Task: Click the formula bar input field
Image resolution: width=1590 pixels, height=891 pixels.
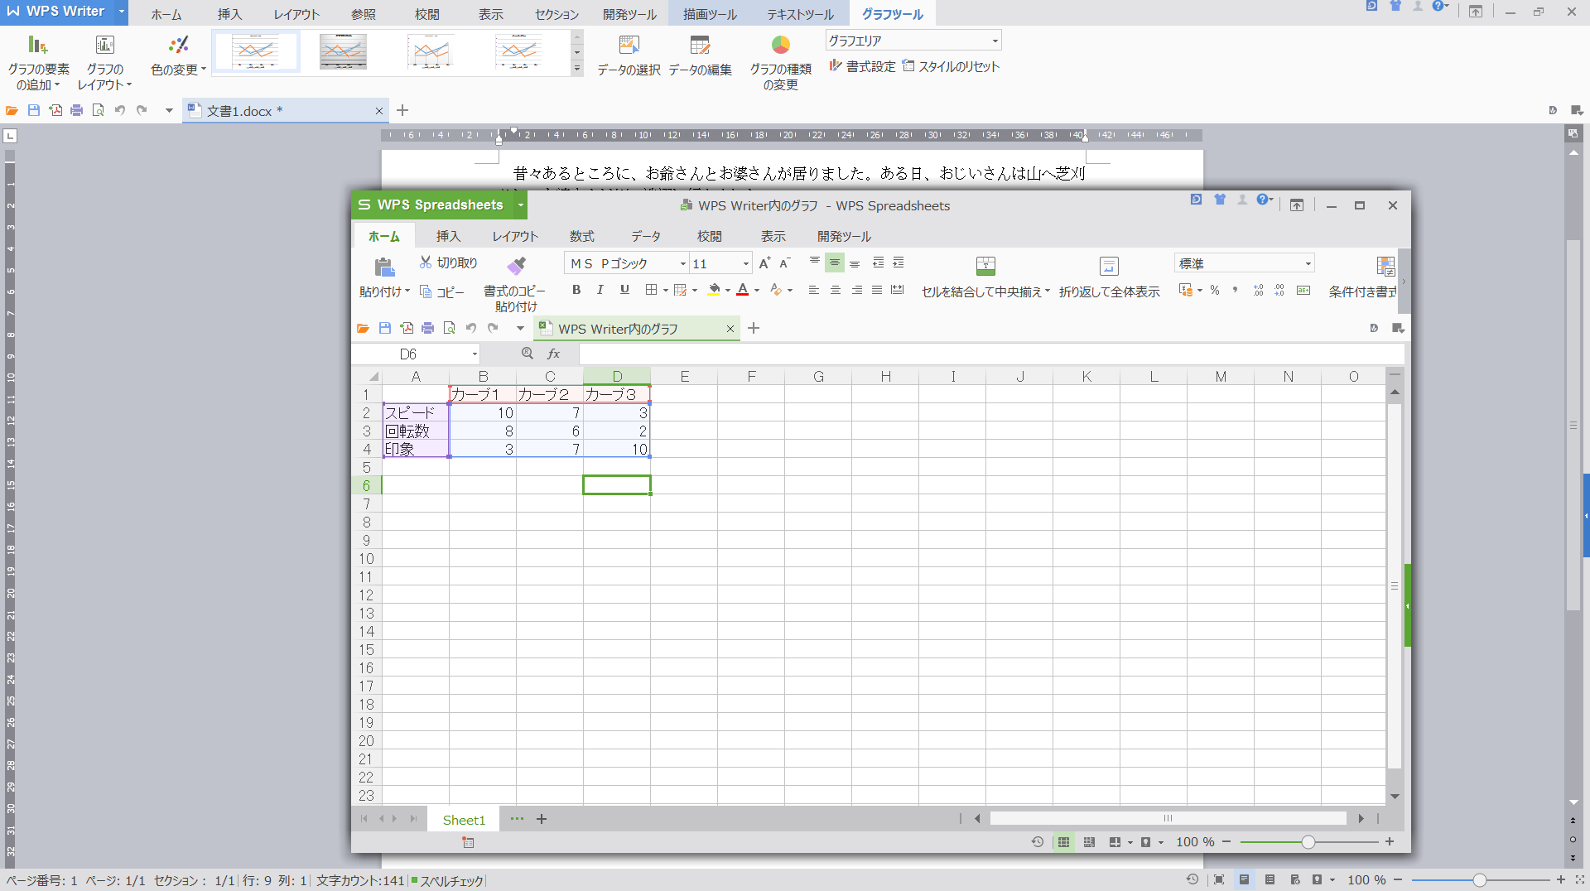Action: [x=991, y=354]
